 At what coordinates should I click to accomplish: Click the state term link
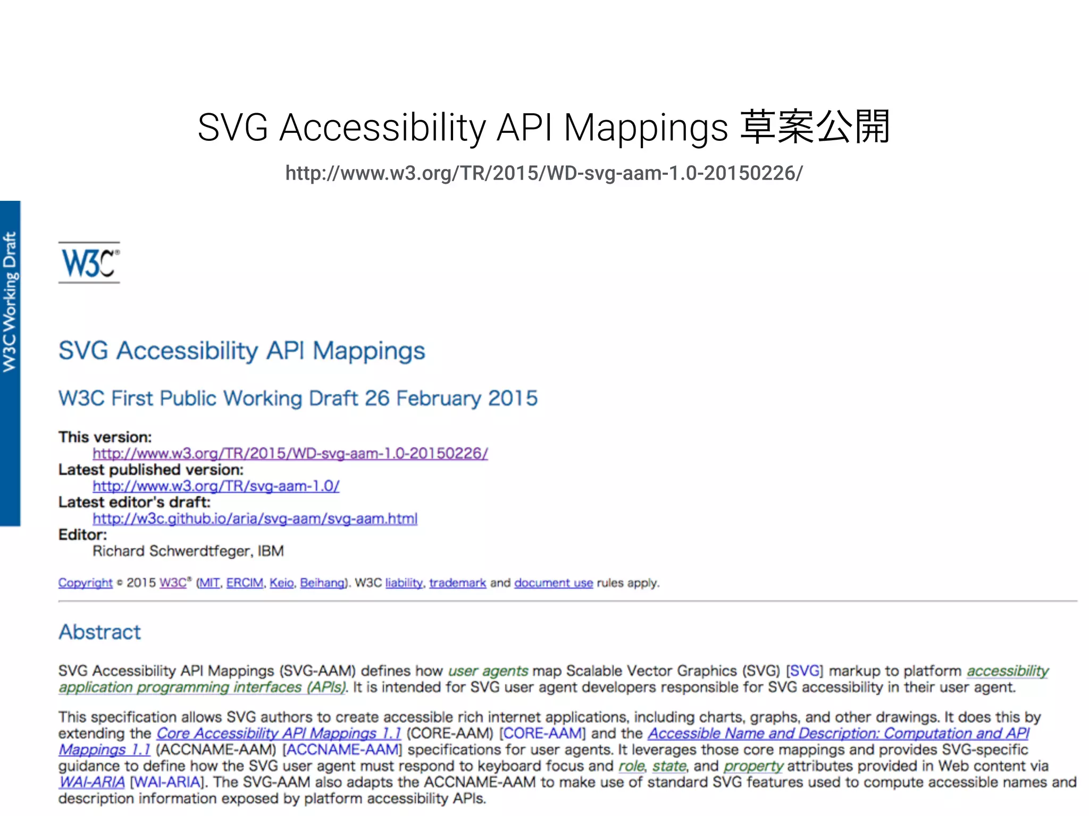(x=669, y=767)
